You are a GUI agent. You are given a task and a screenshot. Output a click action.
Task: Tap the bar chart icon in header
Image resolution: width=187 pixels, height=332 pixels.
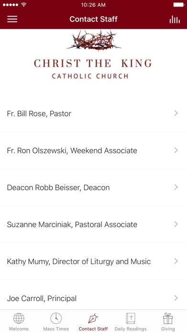tap(175, 20)
